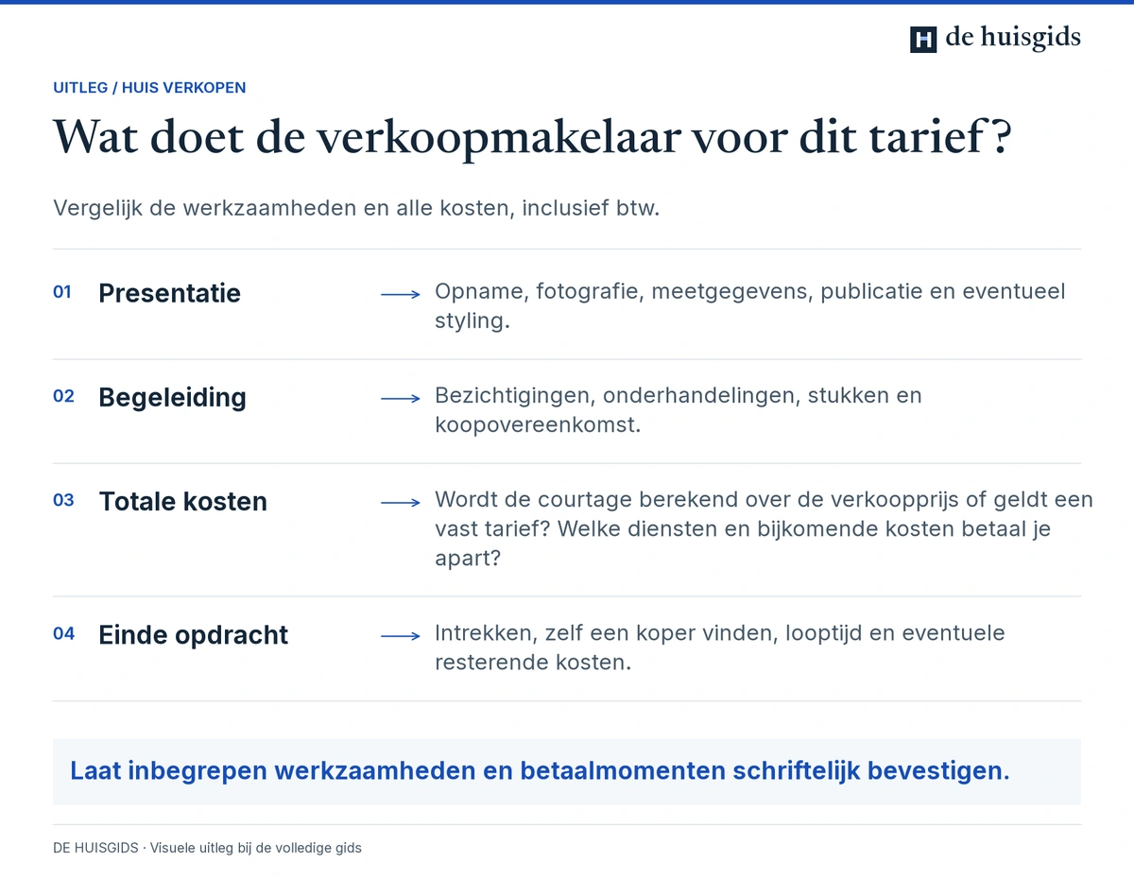1134x880 pixels.
Task: Select the 'Begeleiding' heading
Action: click(173, 397)
